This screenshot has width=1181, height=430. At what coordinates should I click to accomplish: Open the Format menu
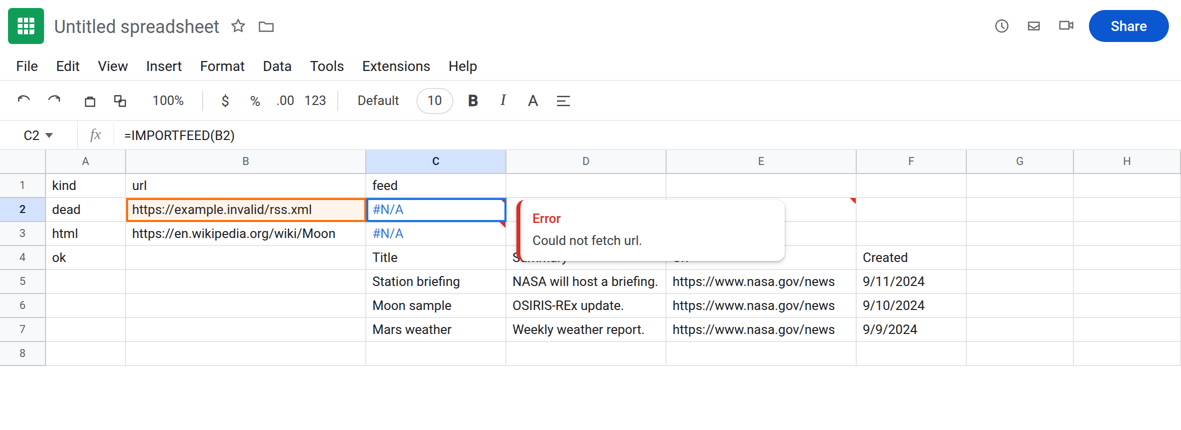pyautogui.click(x=222, y=66)
